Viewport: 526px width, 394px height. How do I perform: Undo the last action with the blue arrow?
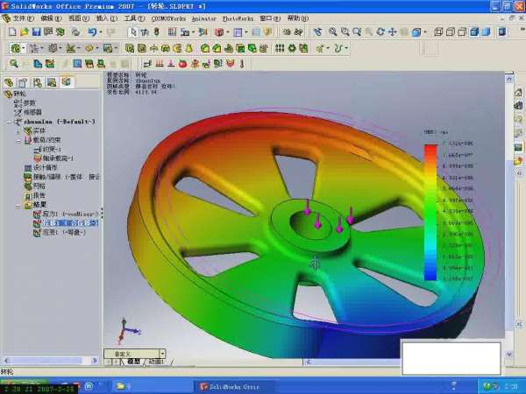coord(92,32)
